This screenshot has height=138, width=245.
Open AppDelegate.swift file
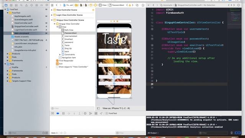click(23, 16)
